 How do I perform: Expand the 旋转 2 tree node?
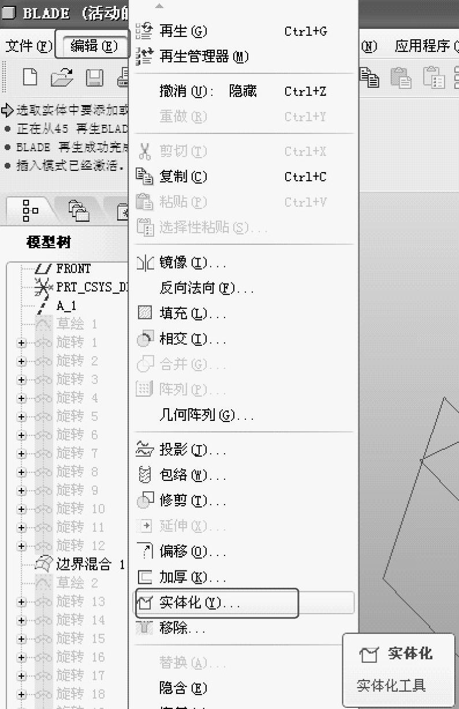[22, 361]
